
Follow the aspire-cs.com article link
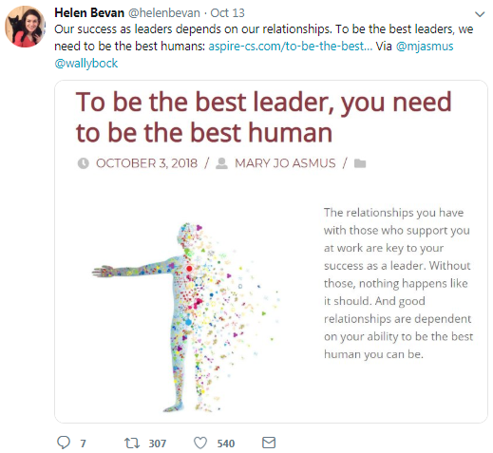[291, 47]
